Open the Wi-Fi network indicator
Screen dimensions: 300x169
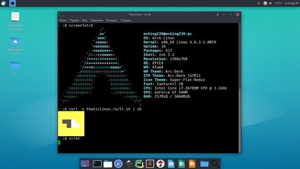coord(270,3)
